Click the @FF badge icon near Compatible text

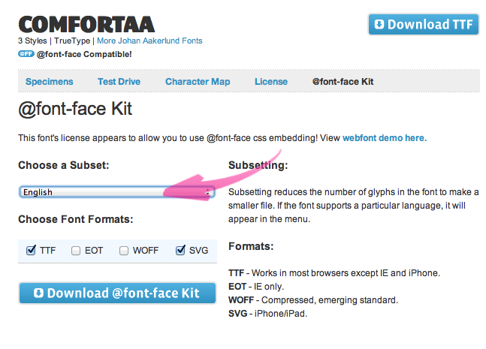pos(26,54)
